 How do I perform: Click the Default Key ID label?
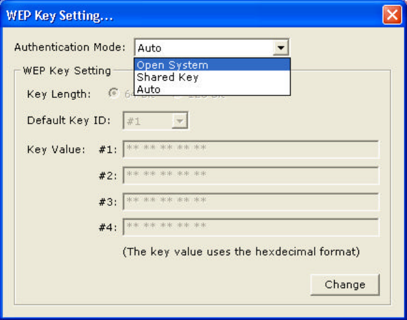(x=69, y=121)
